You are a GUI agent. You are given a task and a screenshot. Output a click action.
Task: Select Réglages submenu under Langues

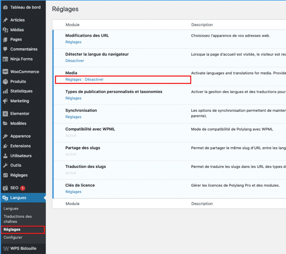coord(12,230)
